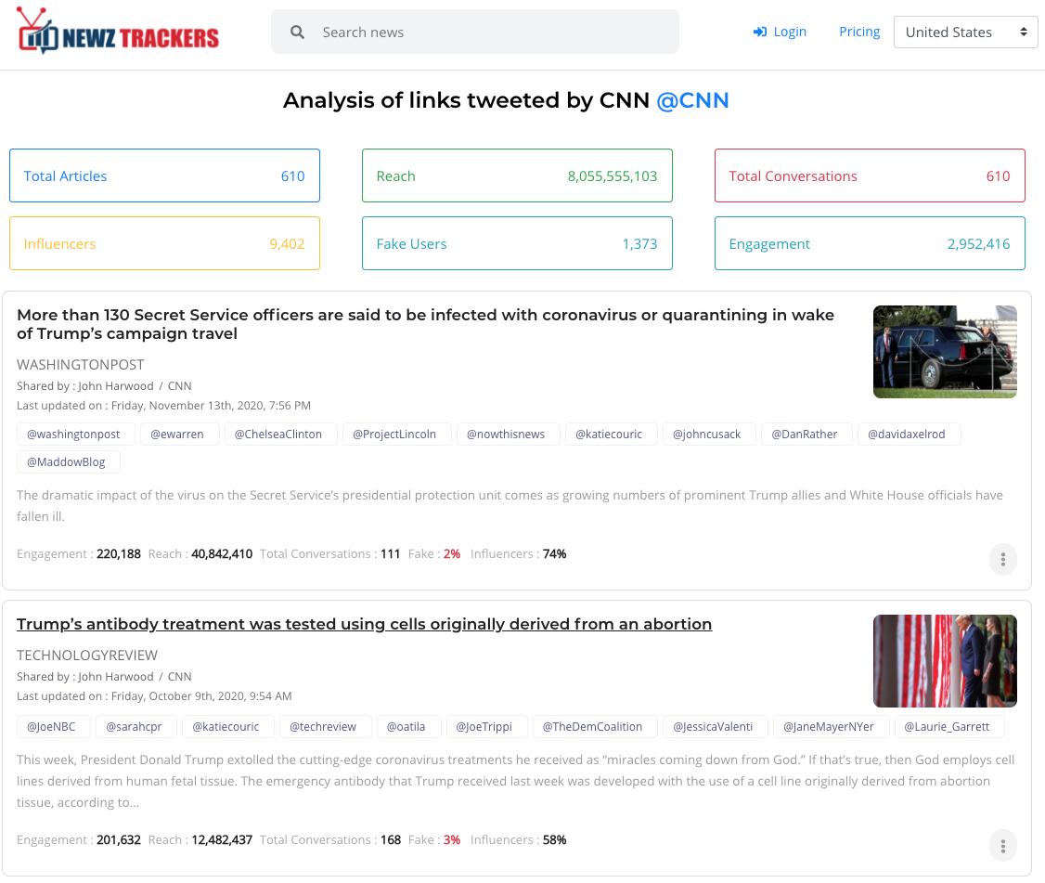
Task: Click the Newz Trackers logo
Action: point(118,31)
